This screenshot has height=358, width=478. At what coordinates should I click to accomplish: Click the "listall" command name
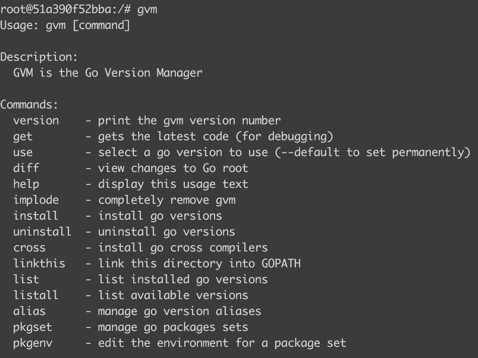[36, 295]
